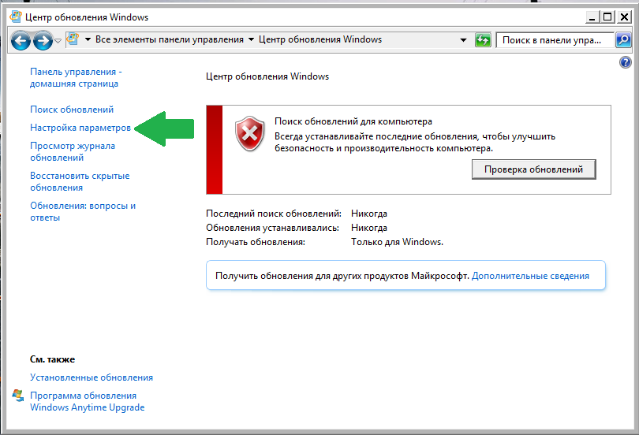
Task: Open help via the question mark icon
Action: (x=625, y=62)
